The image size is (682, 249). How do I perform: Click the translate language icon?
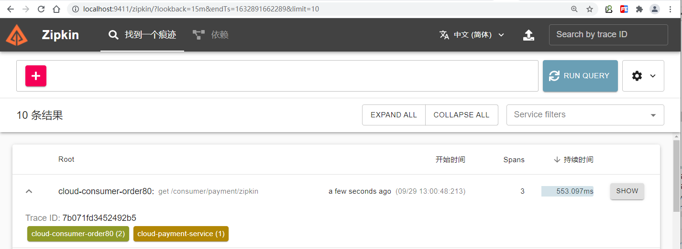click(x=444, y=35)
